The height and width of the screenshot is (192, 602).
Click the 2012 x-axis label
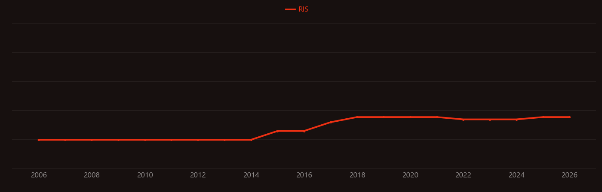(x=198, y=175)
